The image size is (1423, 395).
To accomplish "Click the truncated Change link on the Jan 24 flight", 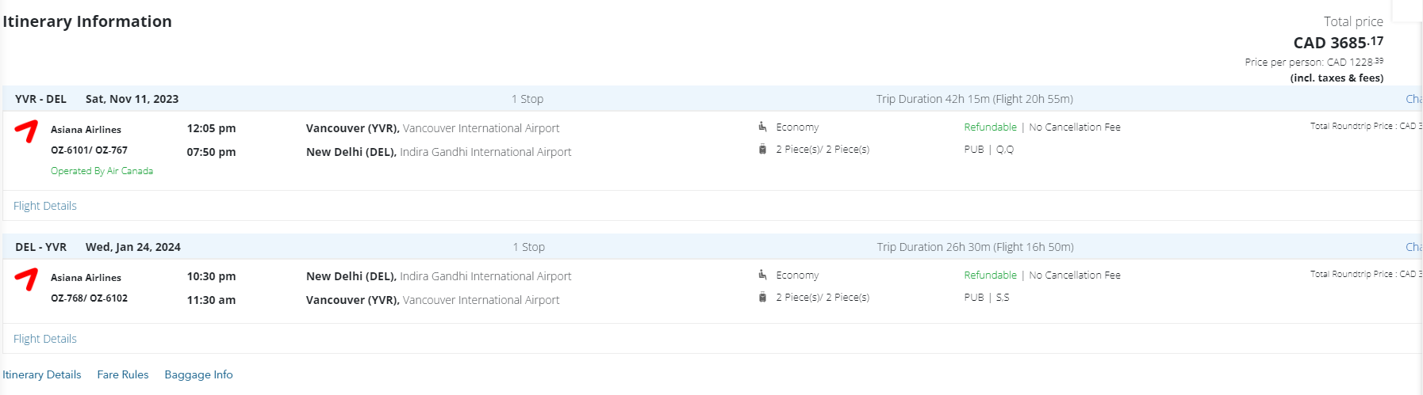I will point(1413,247).
